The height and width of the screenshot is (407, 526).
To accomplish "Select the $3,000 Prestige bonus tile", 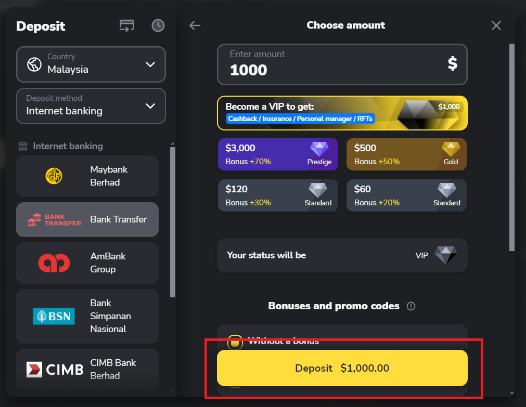I will (278, 154).
